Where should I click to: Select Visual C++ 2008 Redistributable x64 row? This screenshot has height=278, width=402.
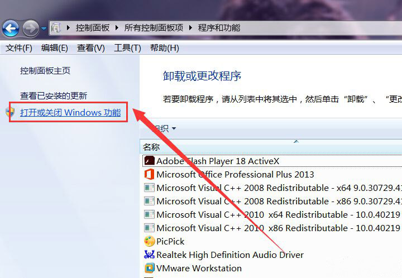coord(272,188)
